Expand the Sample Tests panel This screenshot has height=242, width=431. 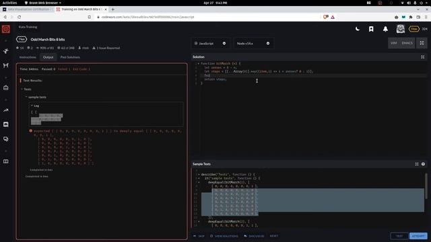tap(417, 164)
